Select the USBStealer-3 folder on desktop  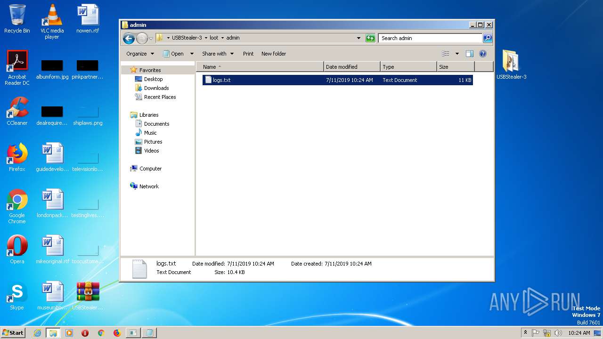511,65
